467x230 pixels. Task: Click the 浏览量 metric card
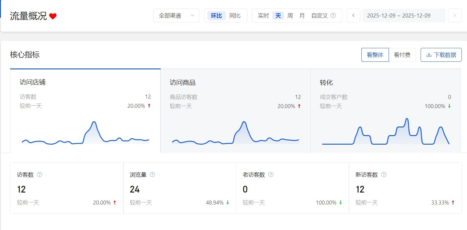pyautogui.click(x=179, y=188)
